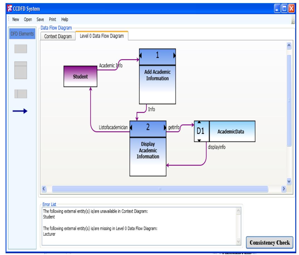Click the diagram vertical scrollbar thumb
This screenshot has height=255, width=299.
tap(289, 100)
